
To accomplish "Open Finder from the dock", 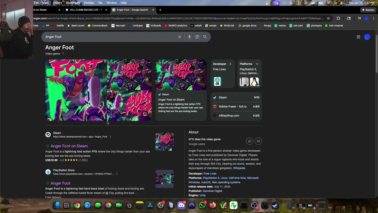I will tap(56, 205).
